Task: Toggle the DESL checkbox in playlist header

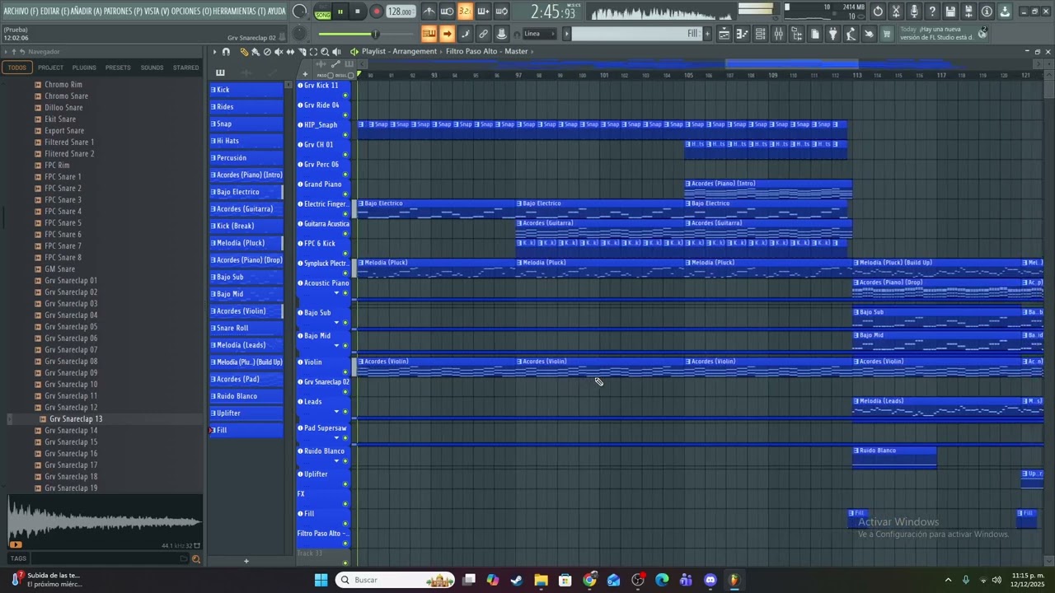Action: (350, 75)
